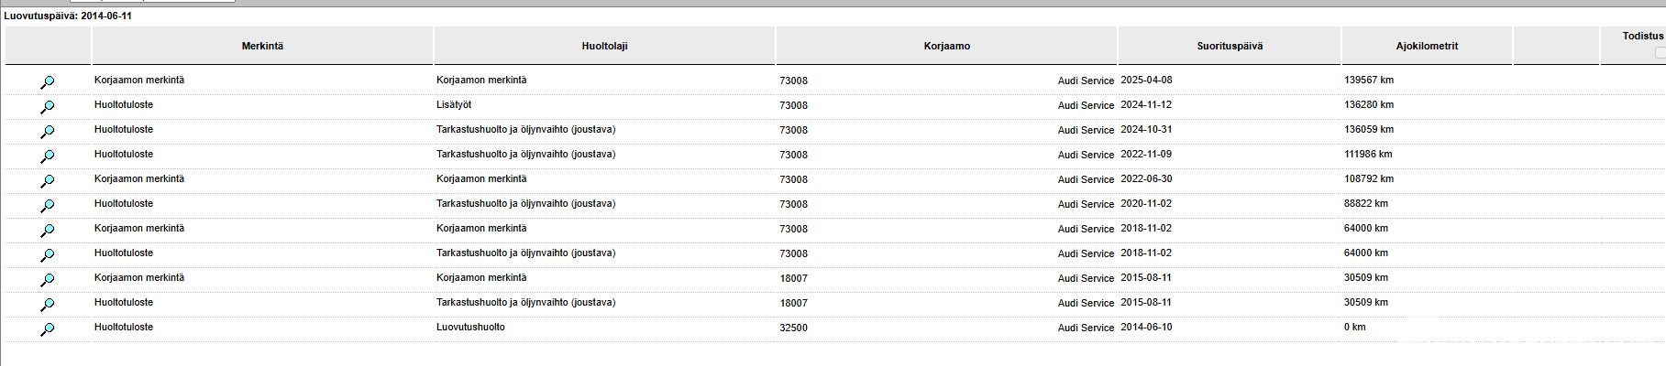The image size is (1666, 366).
Task: Click the Ajokilometrit column header
Action: point(1427,46)
